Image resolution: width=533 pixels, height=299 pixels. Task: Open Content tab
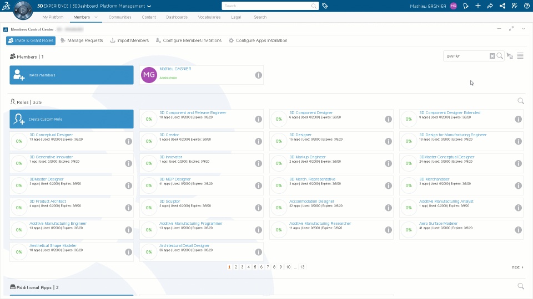tap(149, 17)
